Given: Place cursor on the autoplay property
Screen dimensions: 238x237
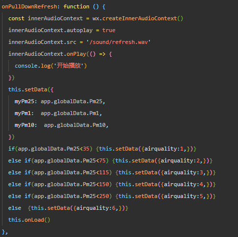Looking at the screenshot, I should click(x=80, y=31).
